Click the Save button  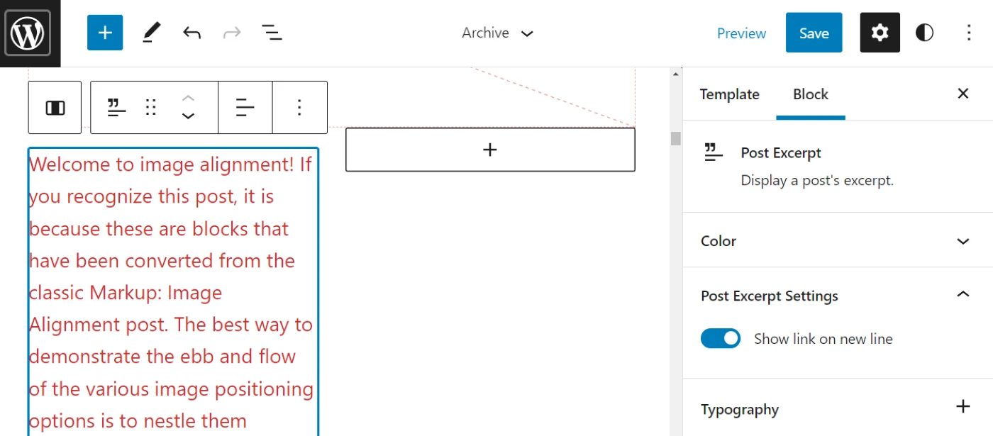click(x=814, y=33)
